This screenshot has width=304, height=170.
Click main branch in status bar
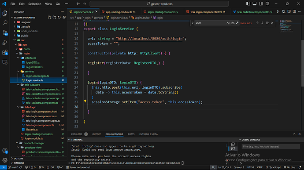tap(13, 167)
